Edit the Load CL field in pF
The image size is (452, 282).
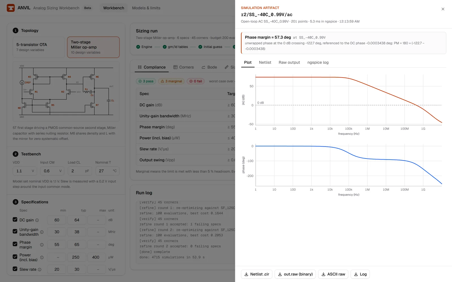pos(80,171)
